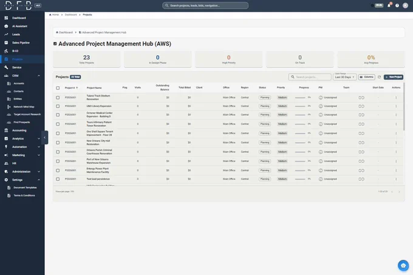Open Service in the sidebar
The image size is (413, 275).
coord(22,67)
